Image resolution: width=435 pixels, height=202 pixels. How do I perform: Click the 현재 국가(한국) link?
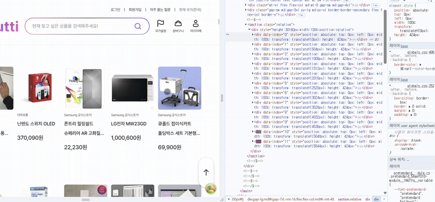pyautogui.click(x=190, y=10)
